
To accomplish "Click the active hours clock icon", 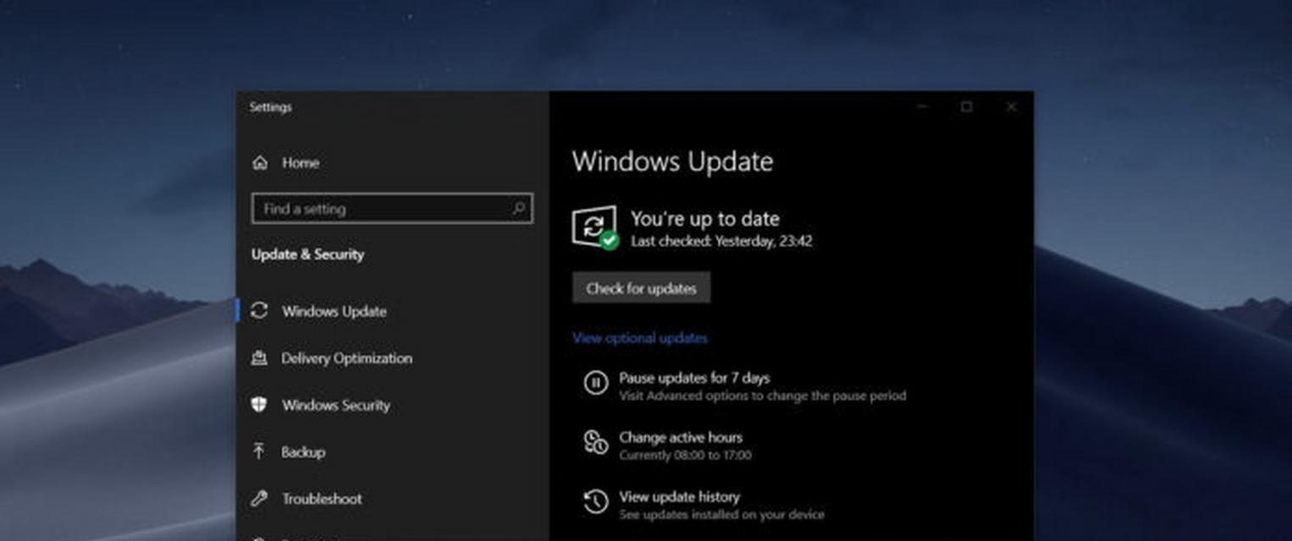I will pos(596,442).
